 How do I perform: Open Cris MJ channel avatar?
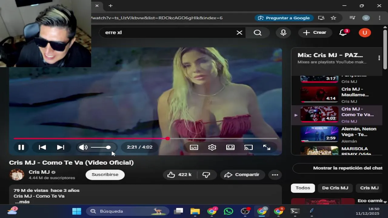[17, 175]
